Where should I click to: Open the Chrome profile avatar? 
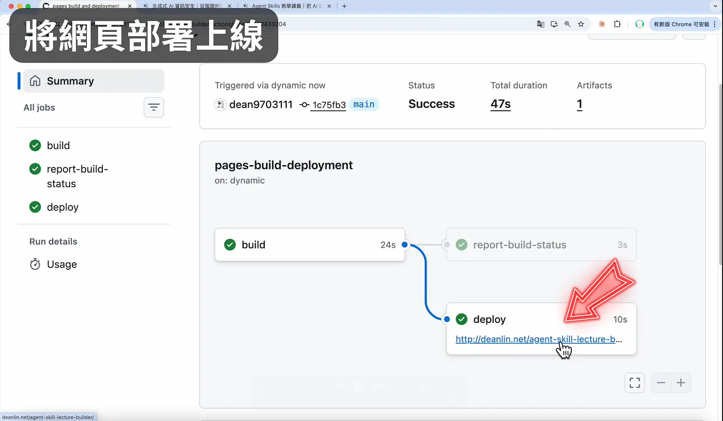(639, 24)
